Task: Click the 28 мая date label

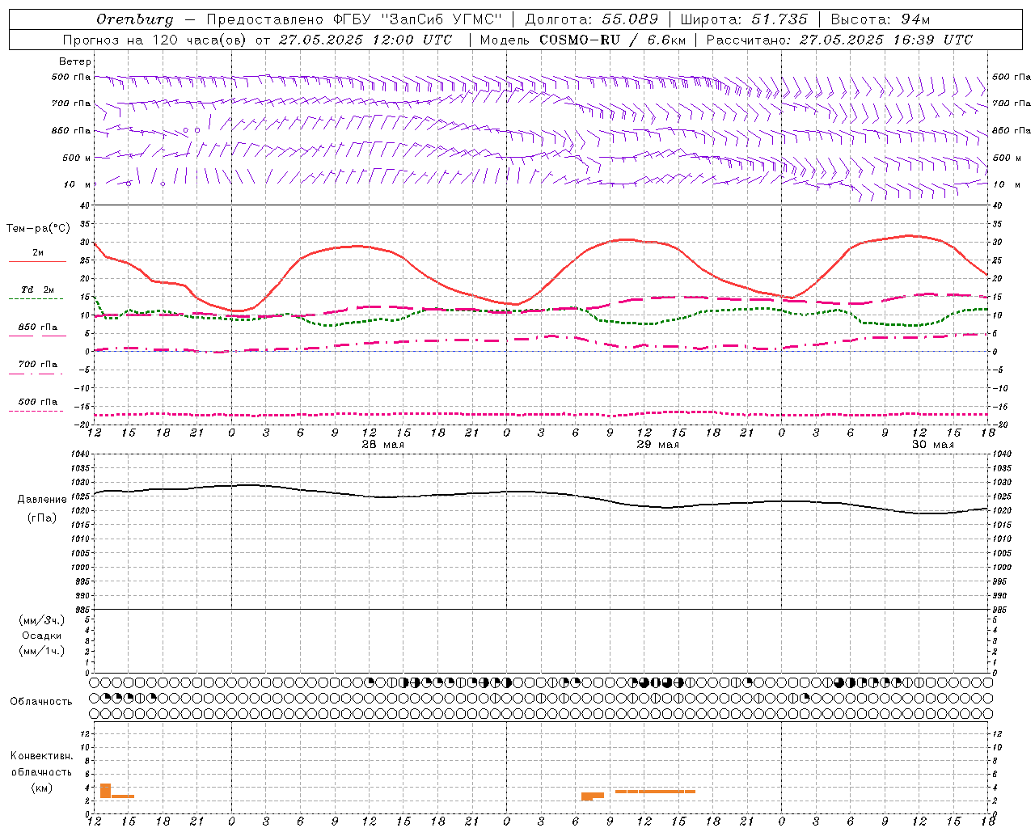Action: pos(383,445)
